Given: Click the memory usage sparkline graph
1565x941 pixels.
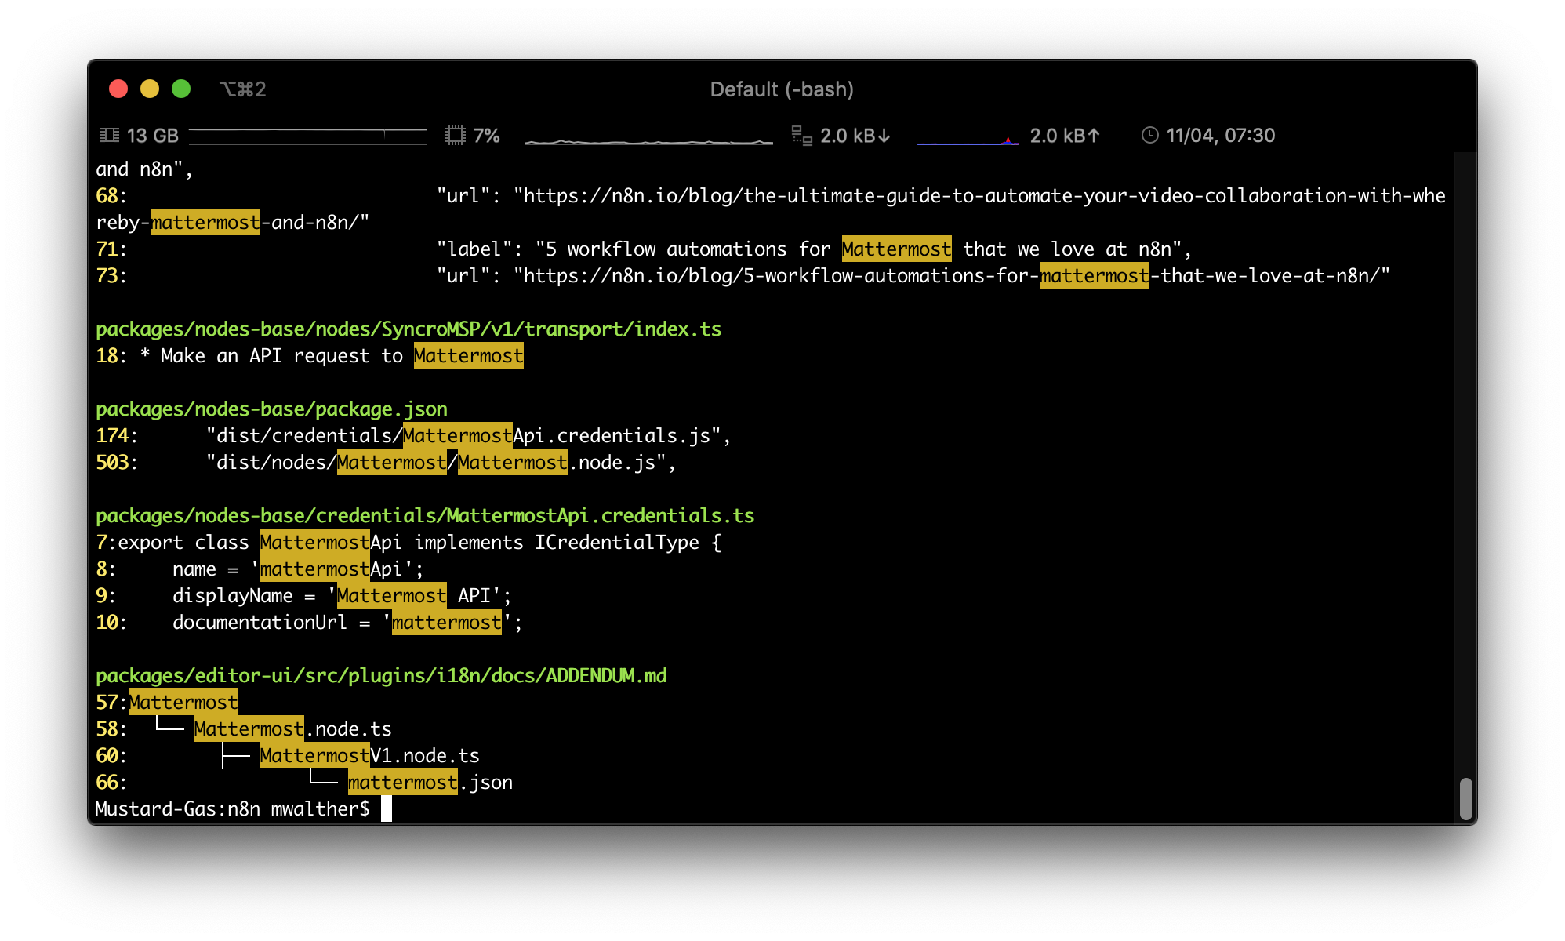Looking at the screenshot, I should (307, 136).
